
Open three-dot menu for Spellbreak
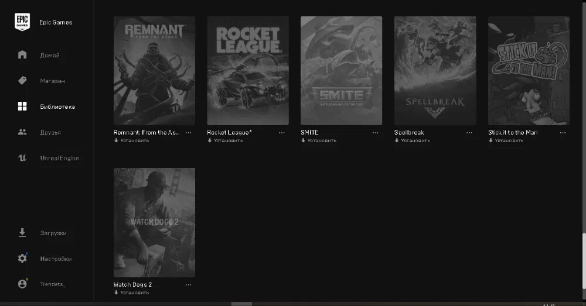pyautogui.click(x=469, y=133)
